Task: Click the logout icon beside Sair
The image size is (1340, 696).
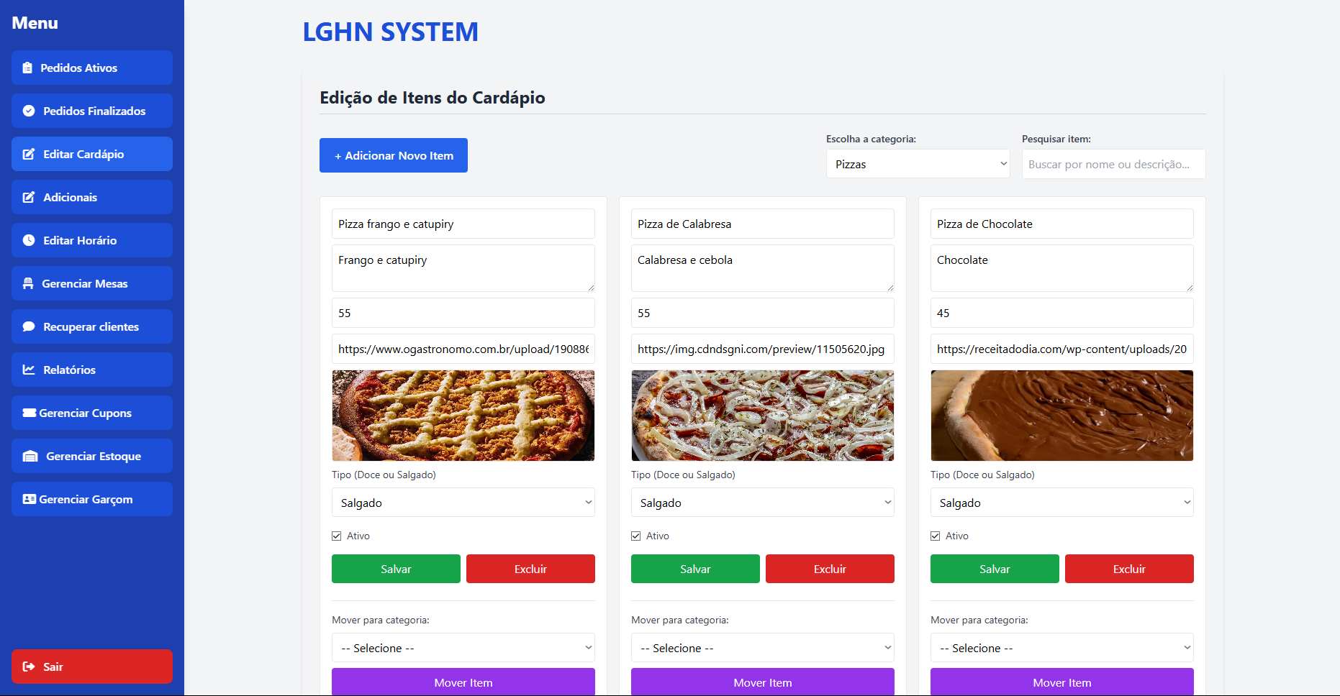Action: (29, 667)
